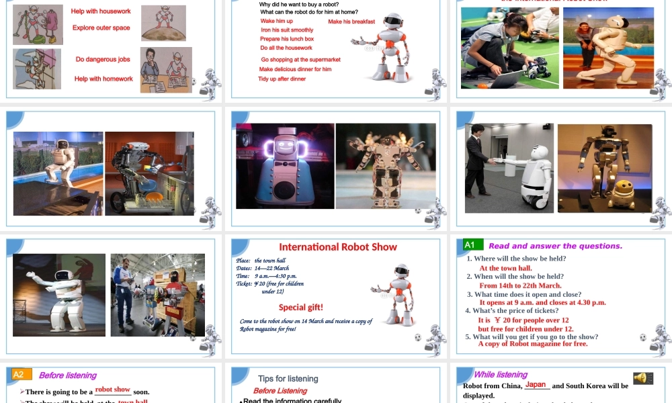Image resolution: width=672 pixels, height=403 pixels.
Task: Expand the curled blue corner on the While listening slide
Action: 464,376
